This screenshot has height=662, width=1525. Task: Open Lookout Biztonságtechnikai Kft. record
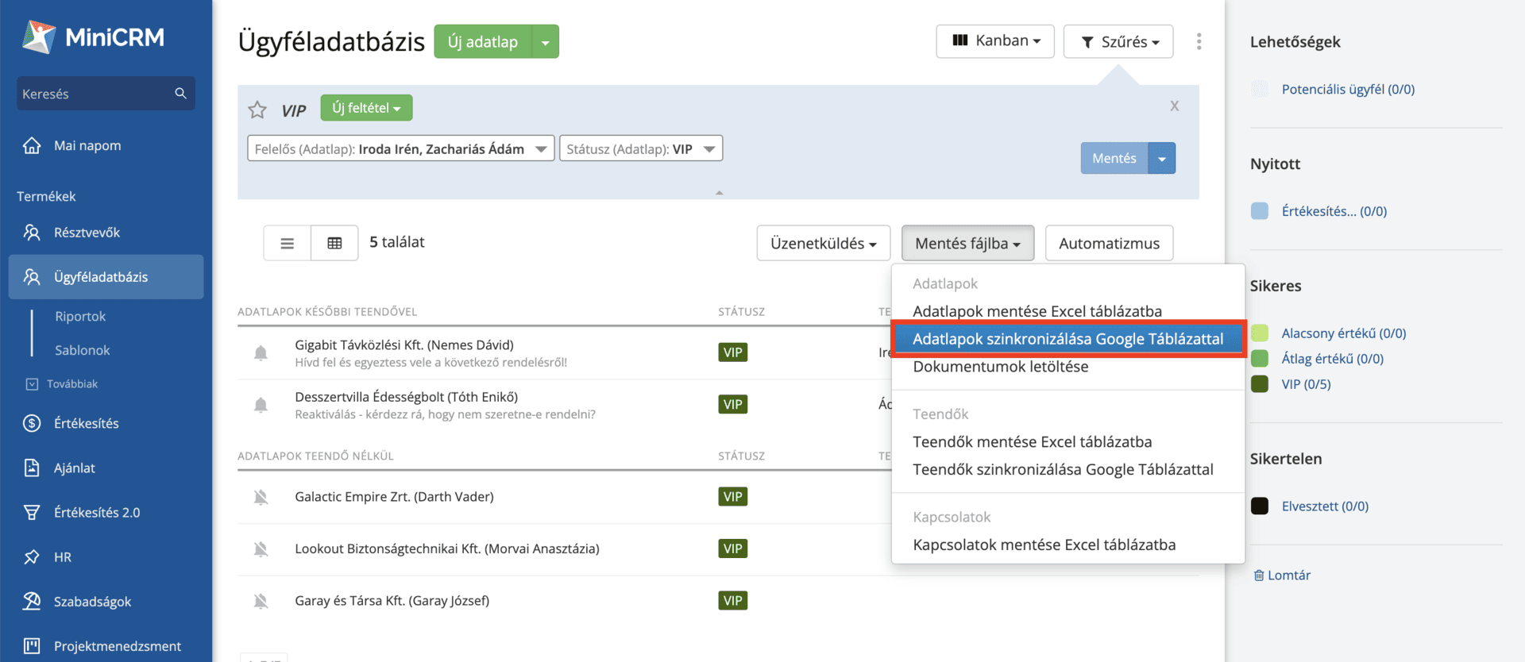tap(447, 548)
